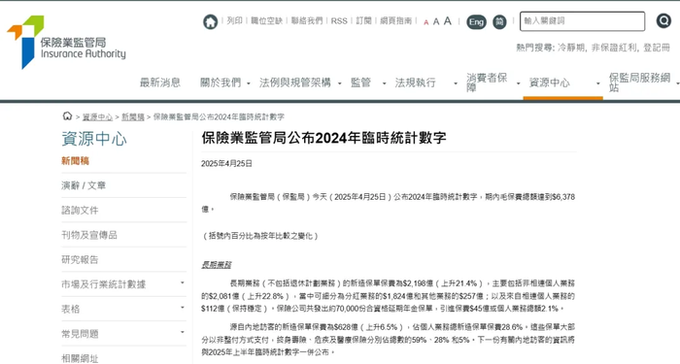Open the 最新消息 menu item
Screen dimensions: 680x364
point(160,83)
